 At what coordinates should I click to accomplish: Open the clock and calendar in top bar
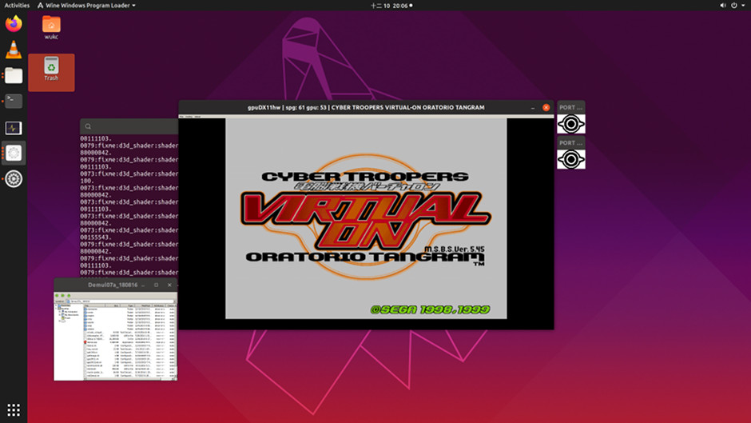click(x=391, y=6)
